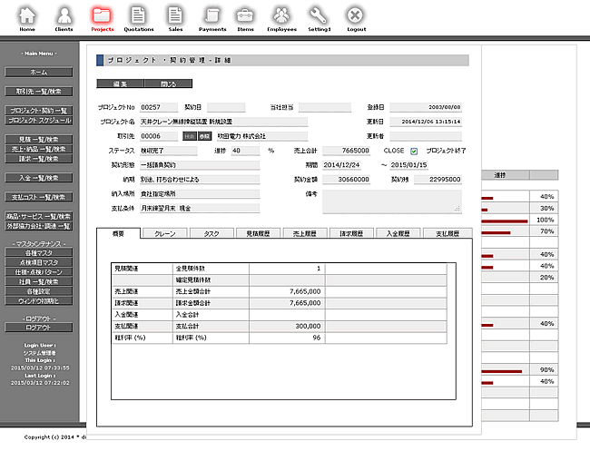Open プロジェクト・契約 一覧 in sidebar
The image size is (590, 451).
click(x=39, y=111)
